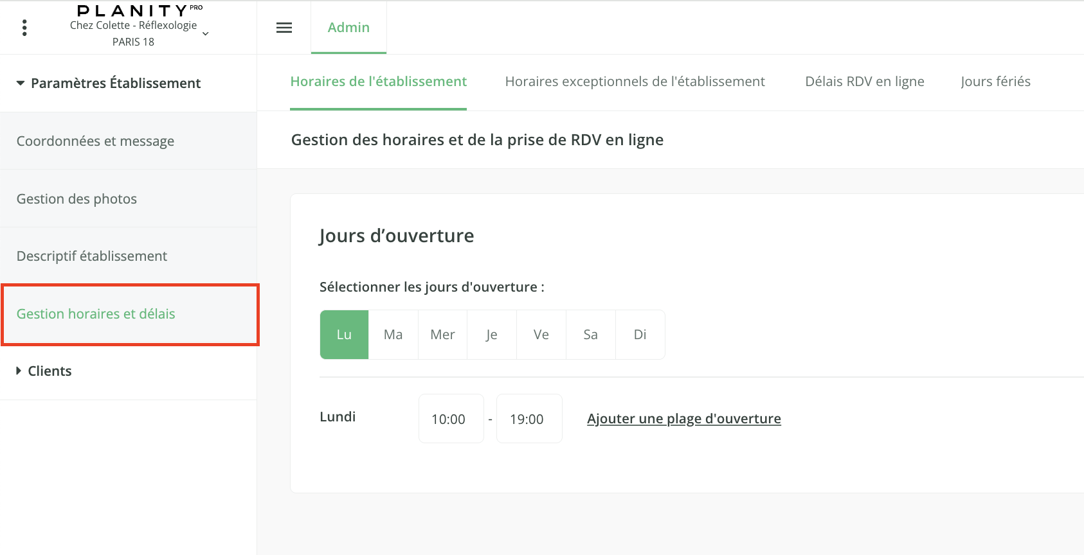Open Gestion des photos
The height and width of the screenshot is (555, 1084).
(129, 198)
